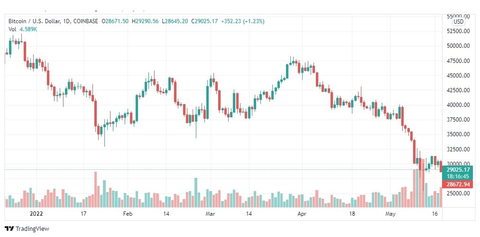Select the Mar marker on time axis
Screen dimensions: 480x237
coord(210,214)
